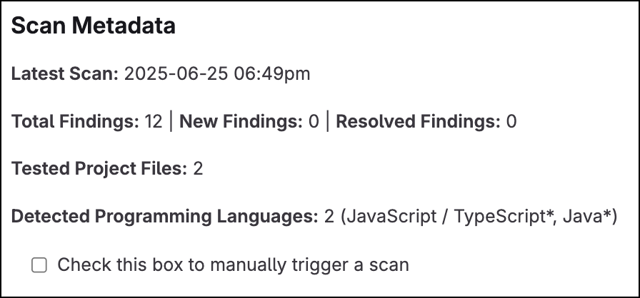This screenshot has height=298, width=640.
Task: Click the Total Findings value 12
Action: (153, 121)
